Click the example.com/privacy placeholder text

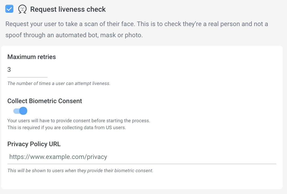[58, 157]
